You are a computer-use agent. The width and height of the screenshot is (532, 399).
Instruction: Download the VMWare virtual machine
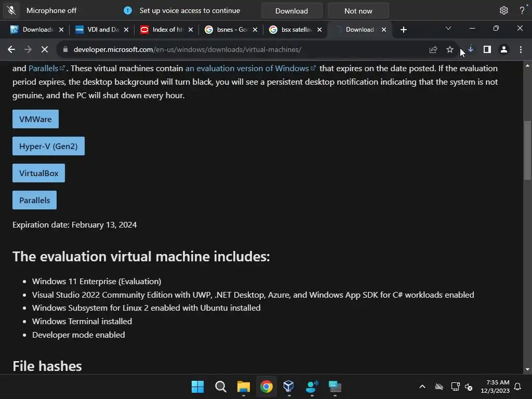pos(36,119)
